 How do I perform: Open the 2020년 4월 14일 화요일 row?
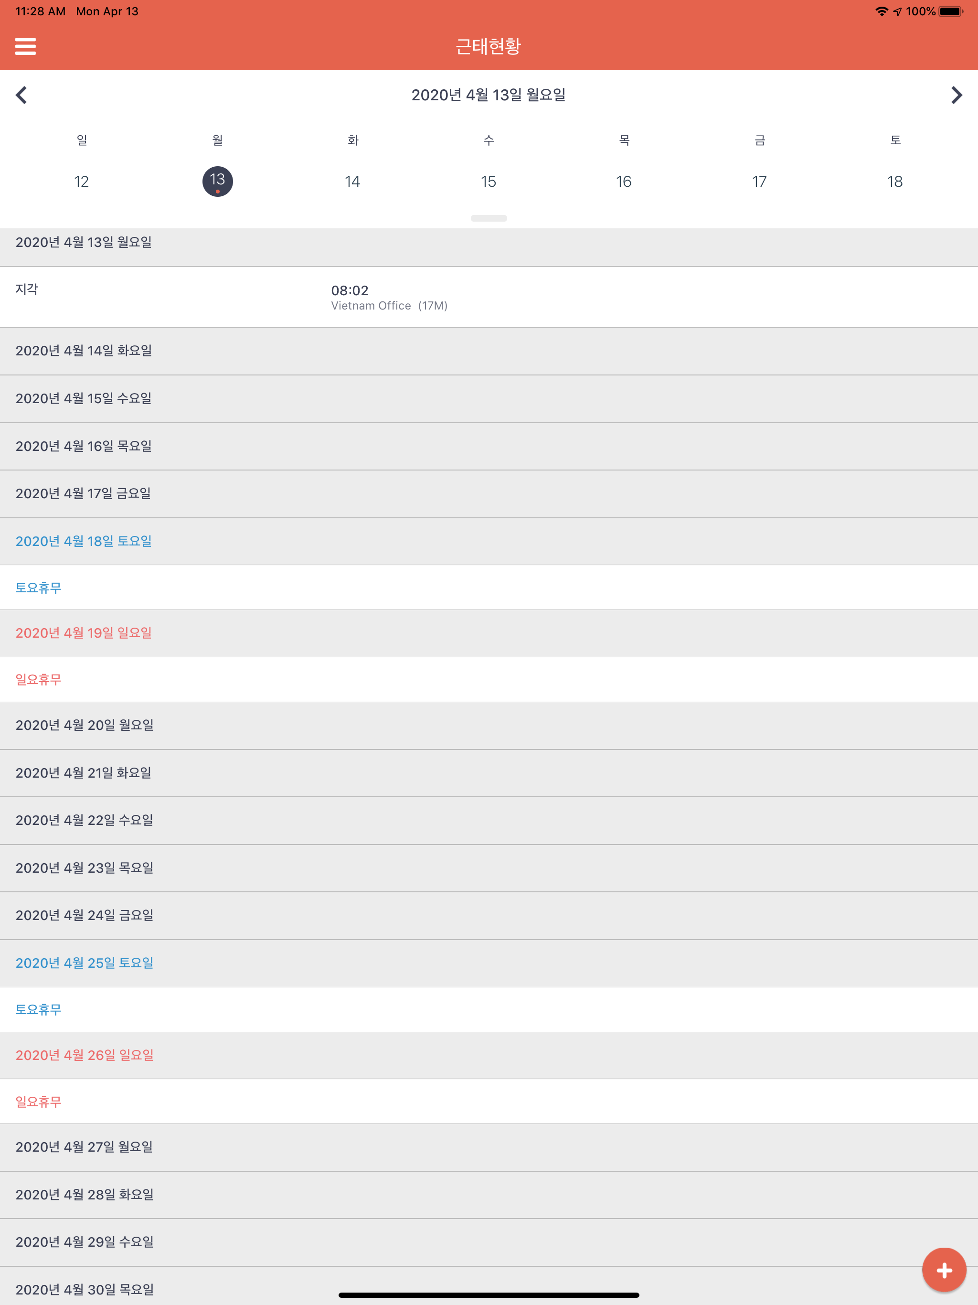coord(84,351)
